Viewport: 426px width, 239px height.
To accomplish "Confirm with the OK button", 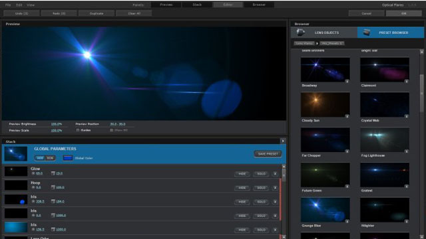I will pyautogui.click(x=404, y=13).
